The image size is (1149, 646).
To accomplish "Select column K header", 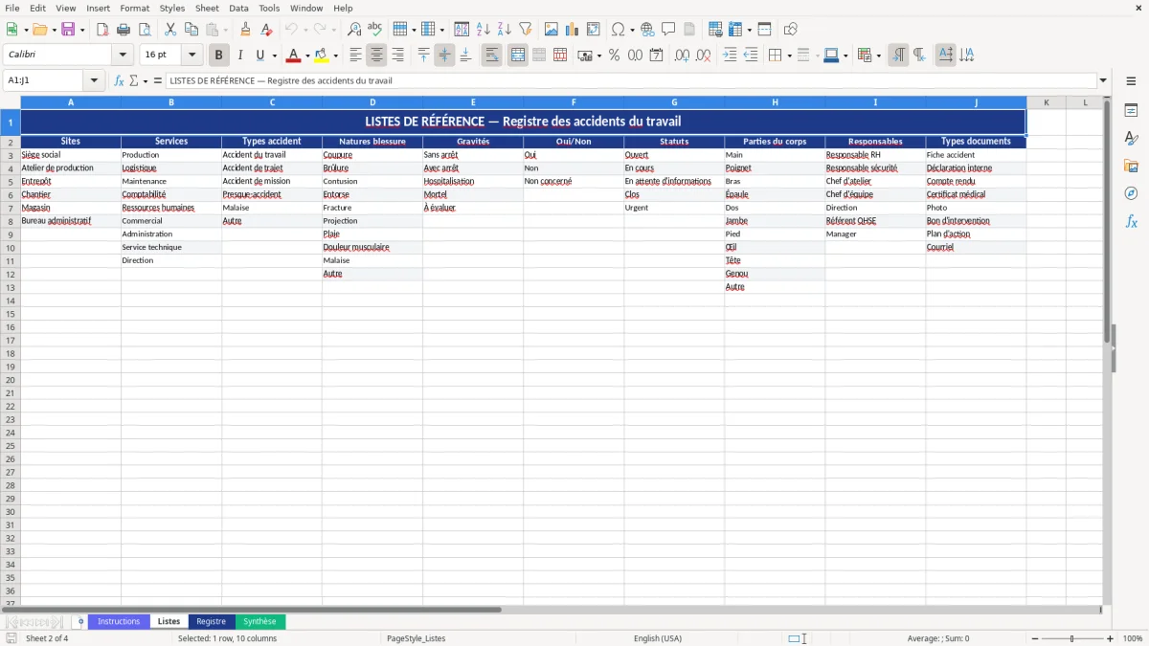I will (1047, 102).
